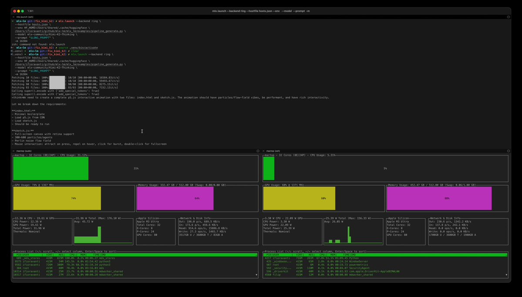The height and width of the screenshot is (297, 522).
Task: Click the green zoom window button
Action: tap(23, 11)
